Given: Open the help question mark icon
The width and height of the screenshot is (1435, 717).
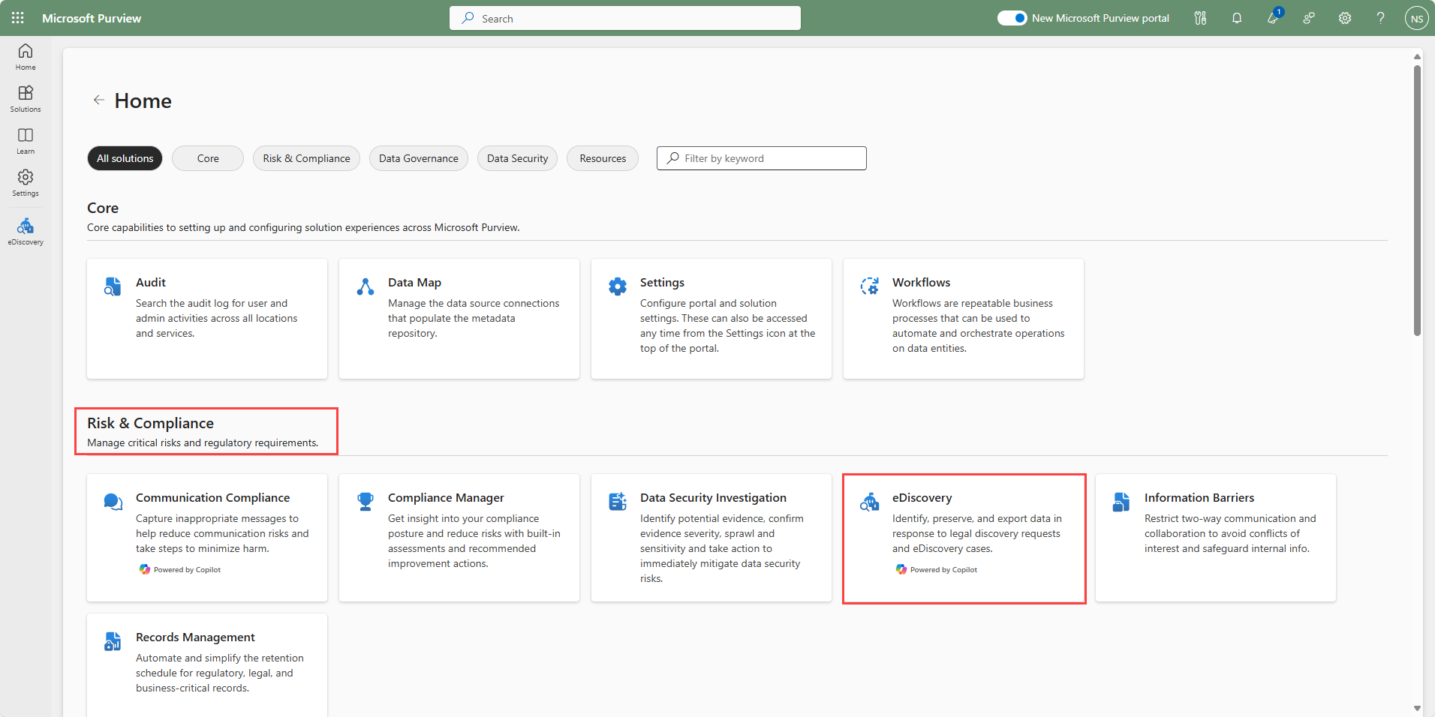Looking at the screenshot, I should coord(1380,18).
